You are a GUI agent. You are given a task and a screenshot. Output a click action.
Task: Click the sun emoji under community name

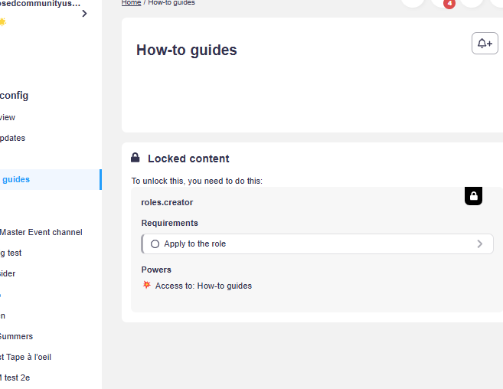tap(3, 22)
